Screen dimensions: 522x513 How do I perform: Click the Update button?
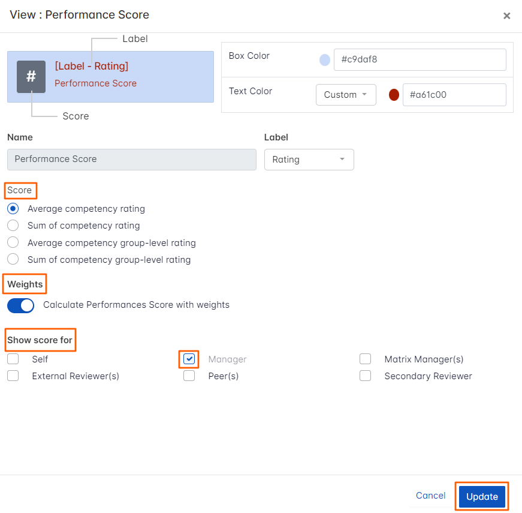[482, 496]
